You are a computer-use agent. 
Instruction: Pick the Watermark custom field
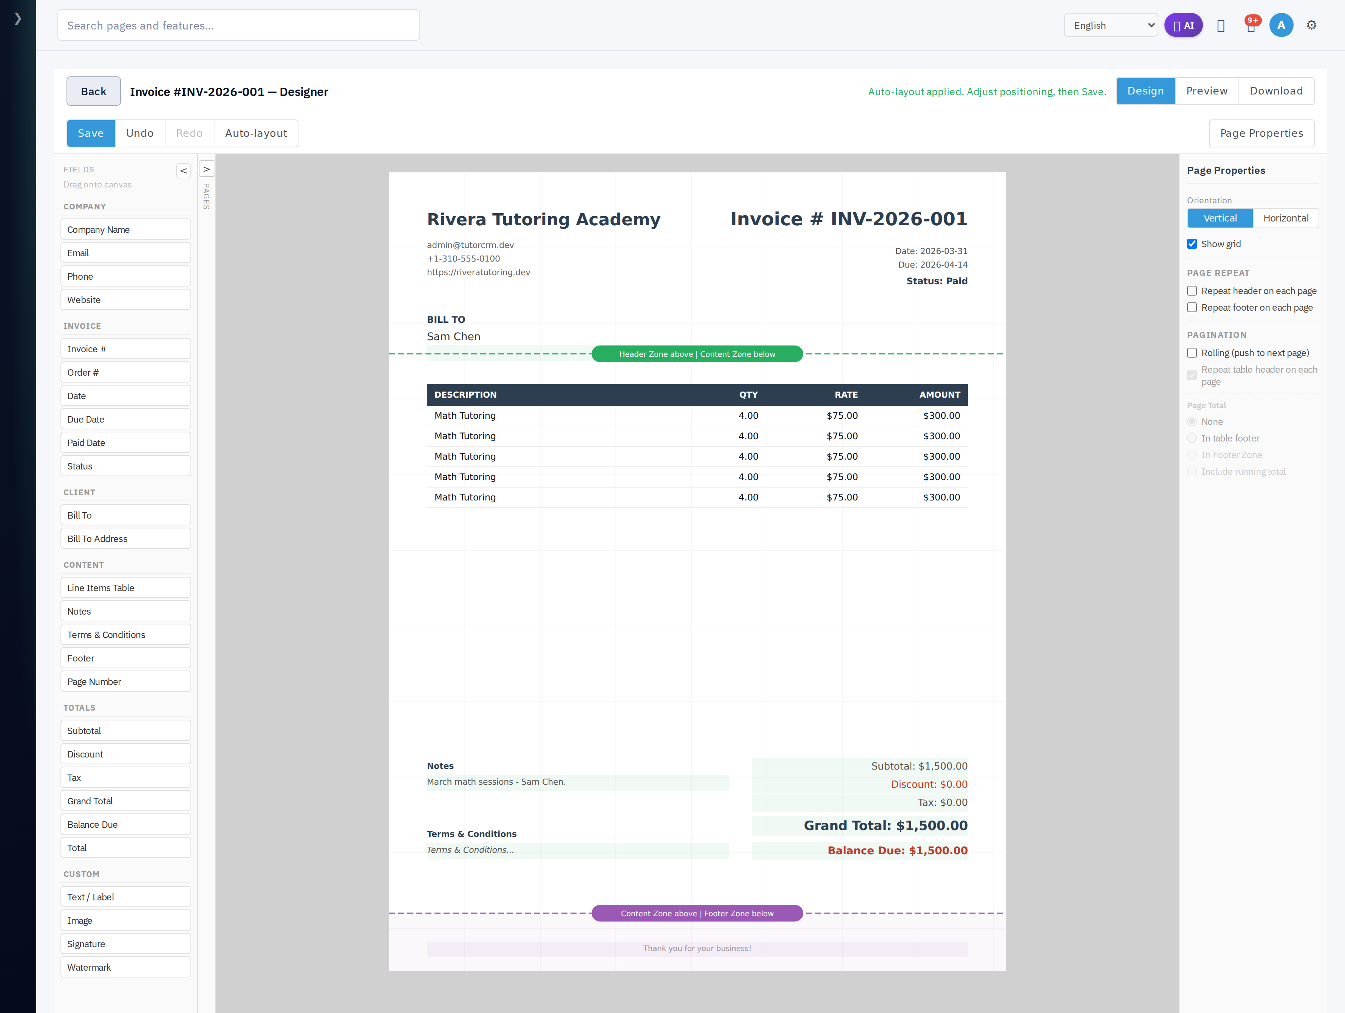[125, 967]
